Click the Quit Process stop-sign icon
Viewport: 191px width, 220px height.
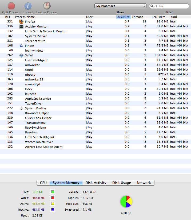[x=11, y=6]
